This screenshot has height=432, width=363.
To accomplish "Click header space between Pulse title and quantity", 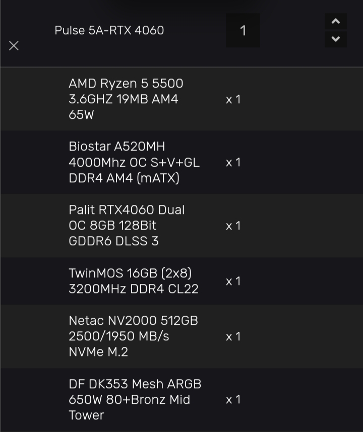I will pyautogui.click(x=196, y=31).
